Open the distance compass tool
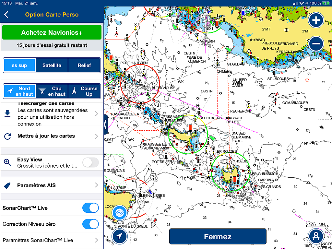 pos(316,236)
